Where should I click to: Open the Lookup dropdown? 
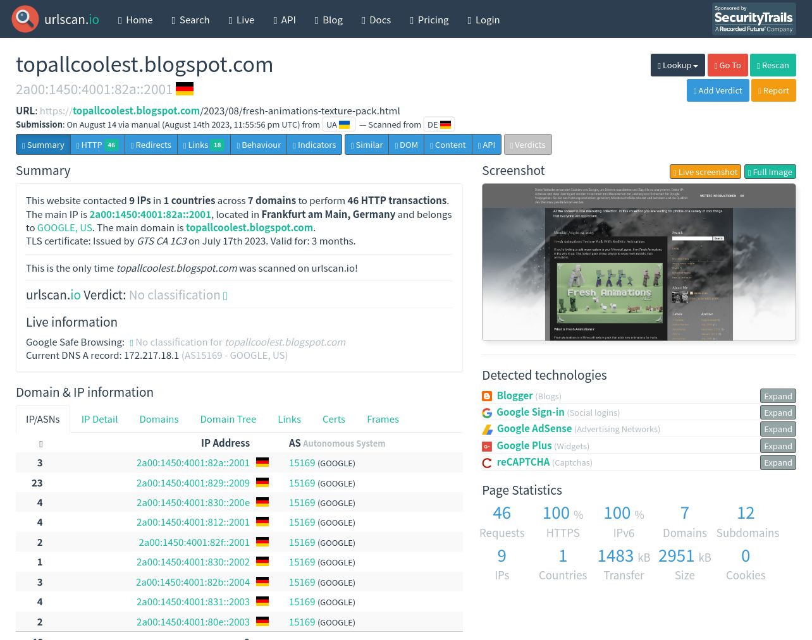tap(678, 65)
